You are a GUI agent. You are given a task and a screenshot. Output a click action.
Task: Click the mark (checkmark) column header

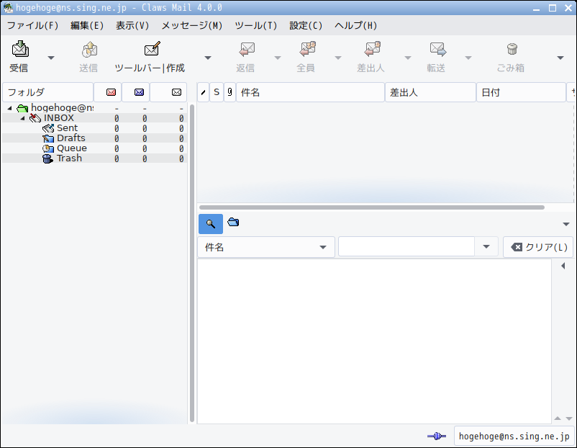coord(203,92)
